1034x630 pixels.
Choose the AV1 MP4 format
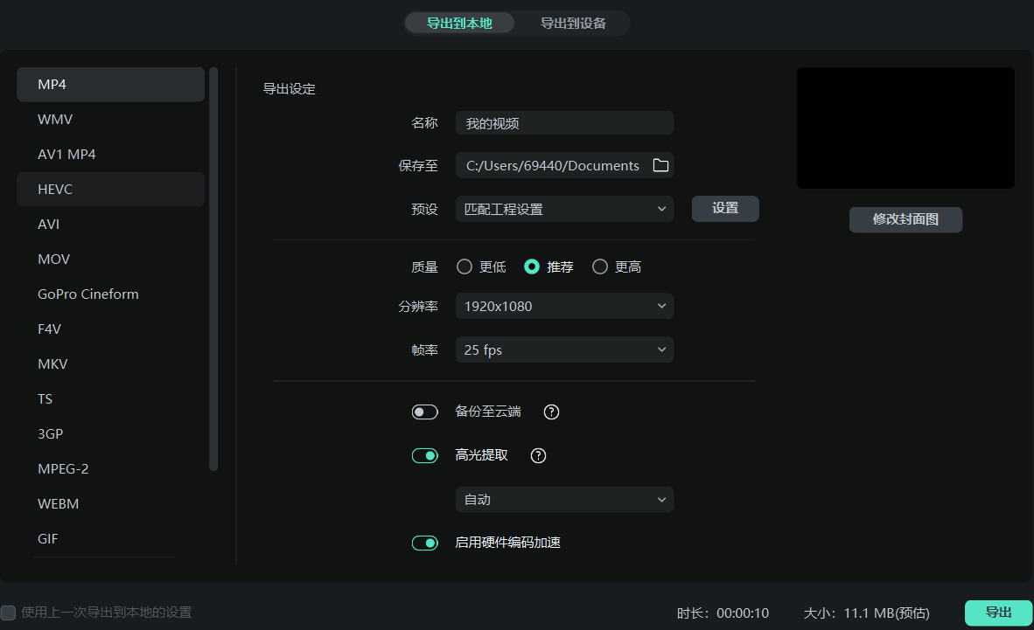point(111,154)
